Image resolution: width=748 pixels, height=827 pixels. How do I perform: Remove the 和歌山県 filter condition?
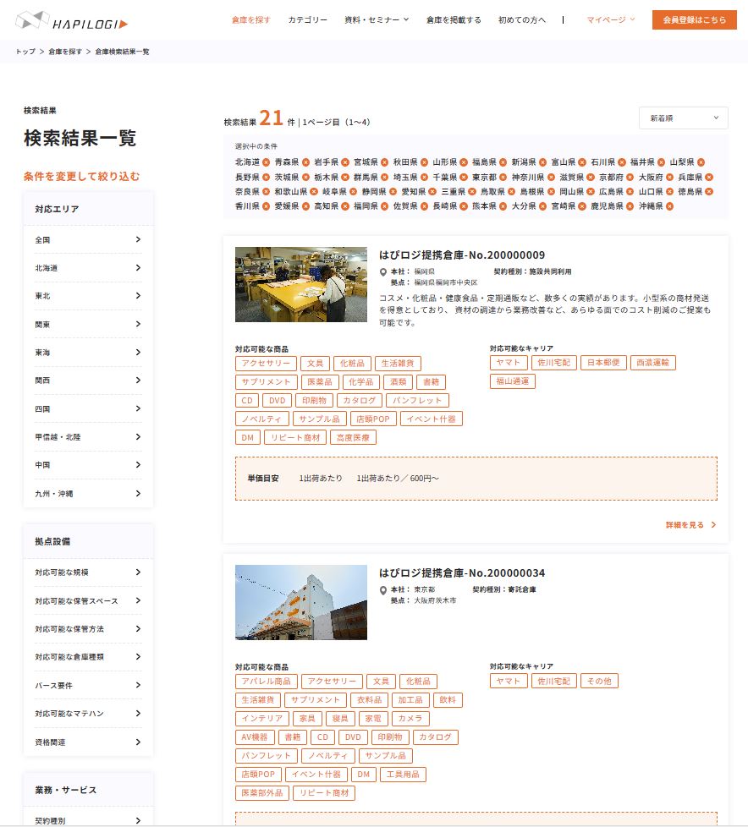[x=314, y=191]
